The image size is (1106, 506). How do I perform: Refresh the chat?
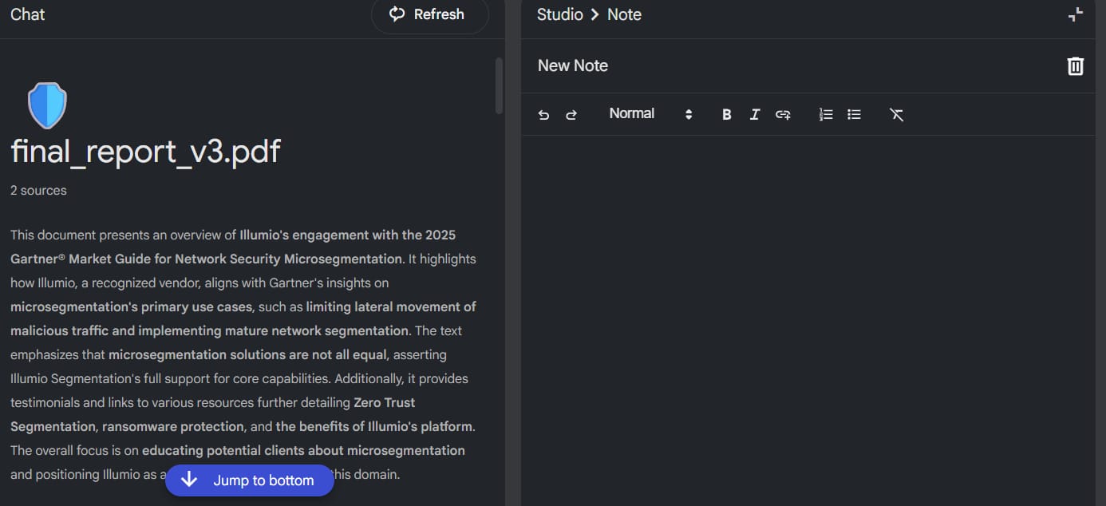429,14
